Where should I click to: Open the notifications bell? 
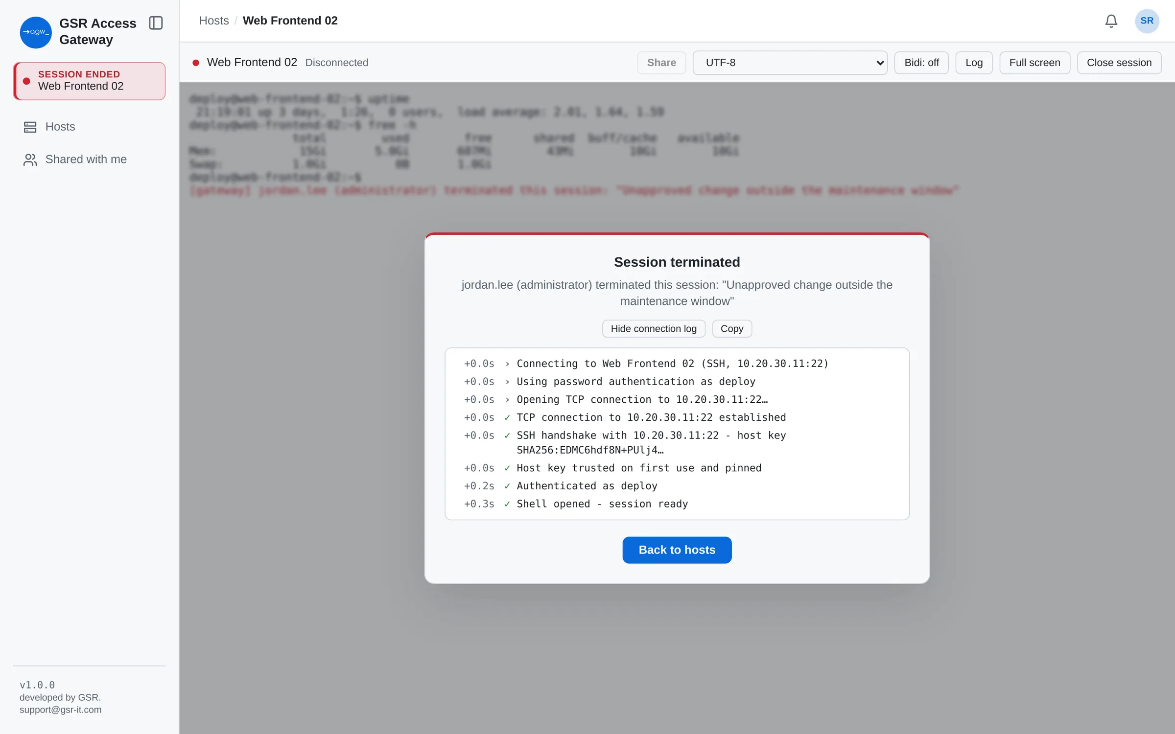1111,21
